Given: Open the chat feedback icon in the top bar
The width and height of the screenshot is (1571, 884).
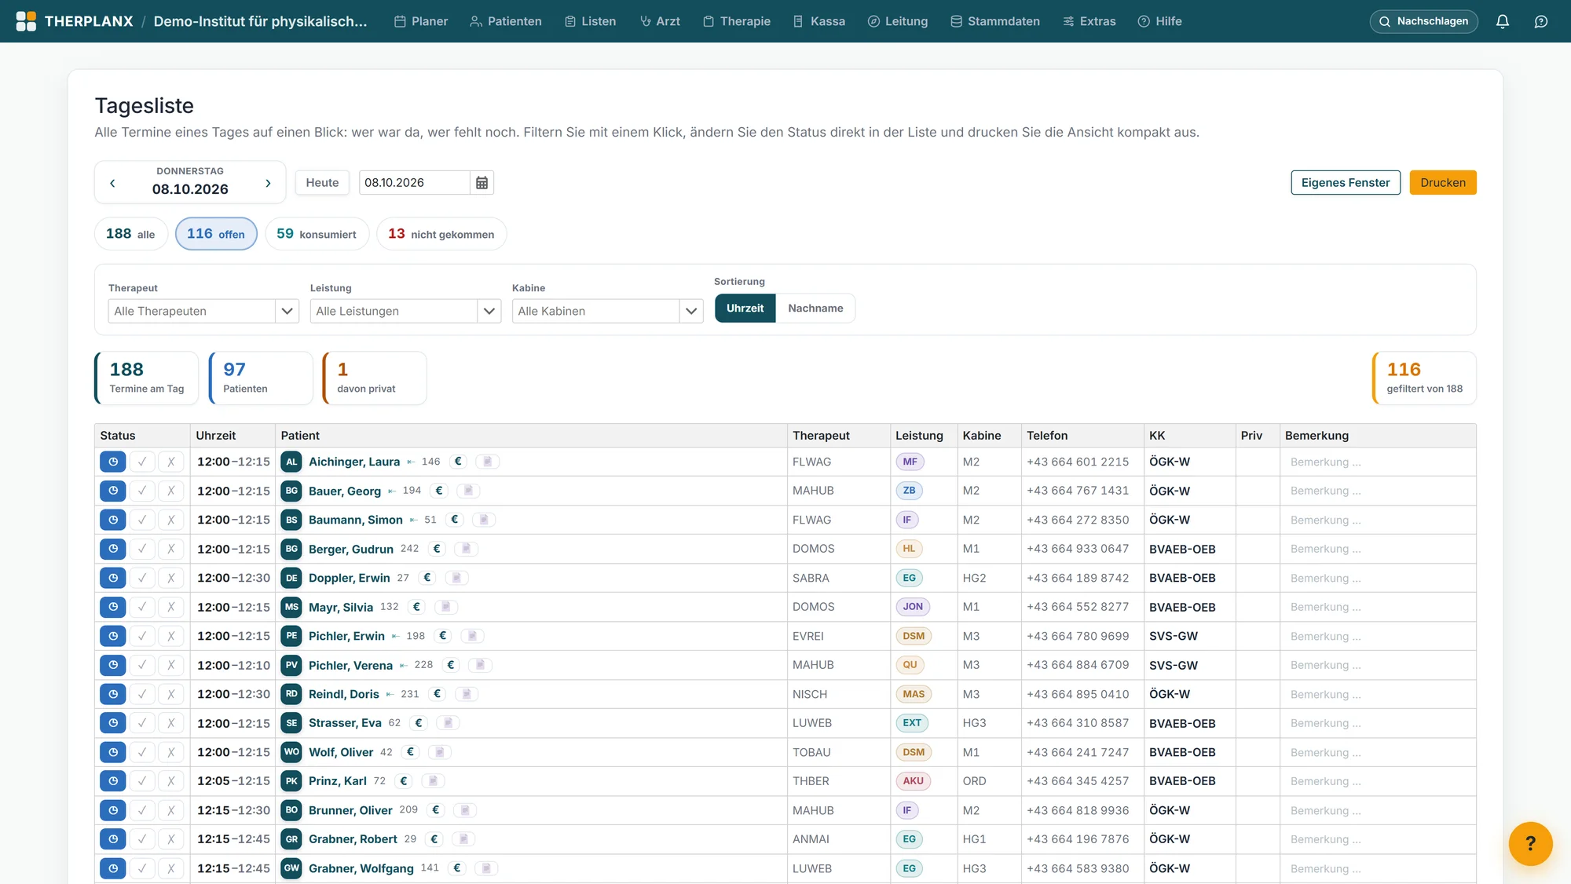Looking at the screenshot, I should (1541, 21).
